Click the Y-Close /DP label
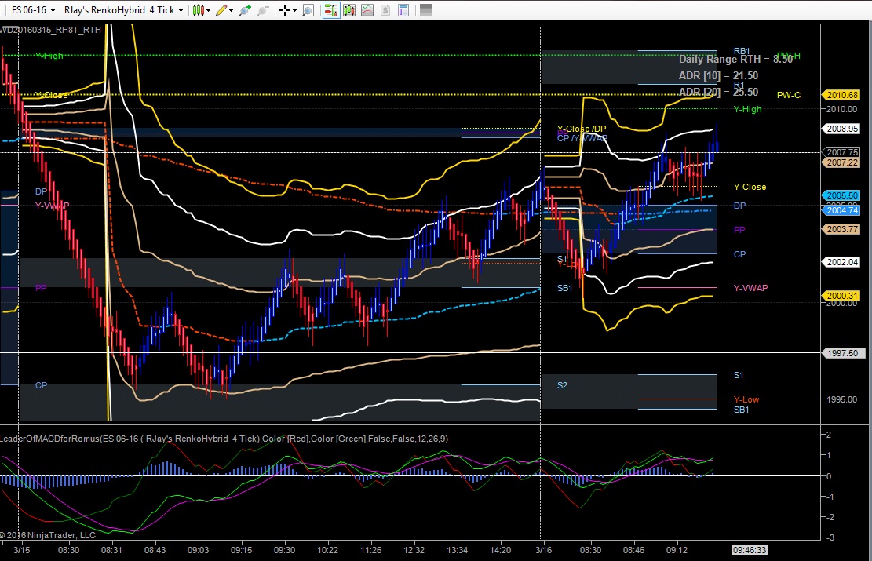 (582, 129)
